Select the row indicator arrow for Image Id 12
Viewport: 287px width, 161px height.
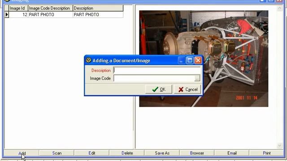[x=7, y=15]
